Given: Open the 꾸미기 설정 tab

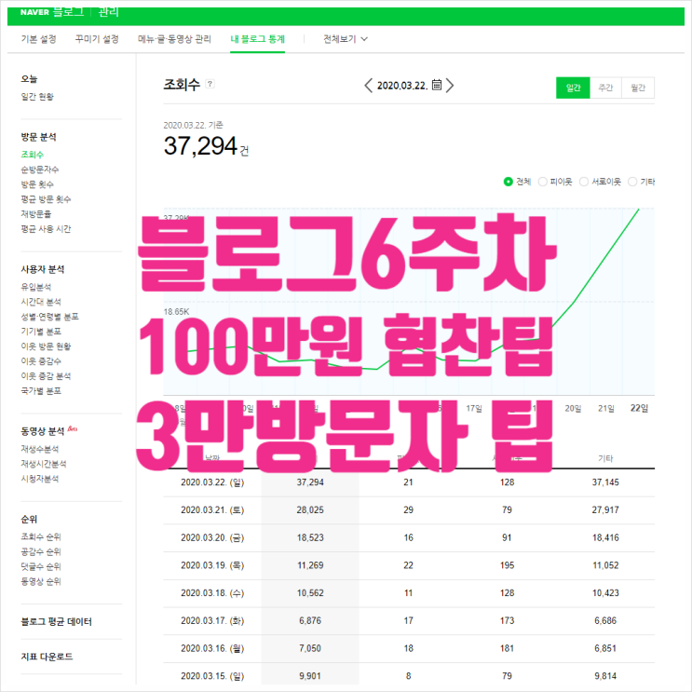Looking at the screenshot, I should pos(97,39).
